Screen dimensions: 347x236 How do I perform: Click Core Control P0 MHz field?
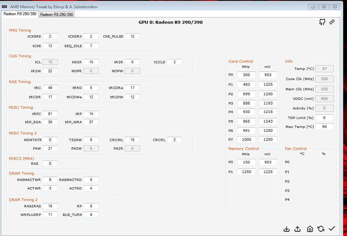click(x=247, y=75)
